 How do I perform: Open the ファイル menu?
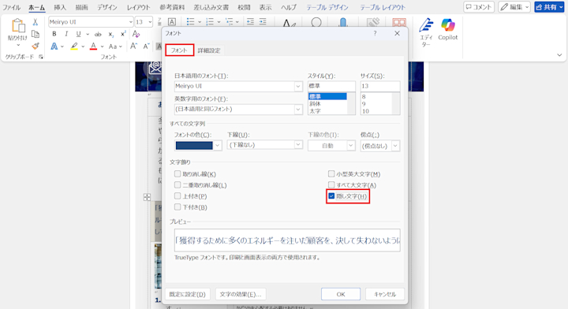(x=11, y=7)
